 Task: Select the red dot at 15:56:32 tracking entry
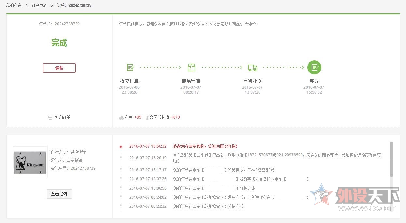[x=121, y=147]
